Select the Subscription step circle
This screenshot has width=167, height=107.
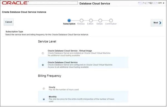click(x=69, y=20)
